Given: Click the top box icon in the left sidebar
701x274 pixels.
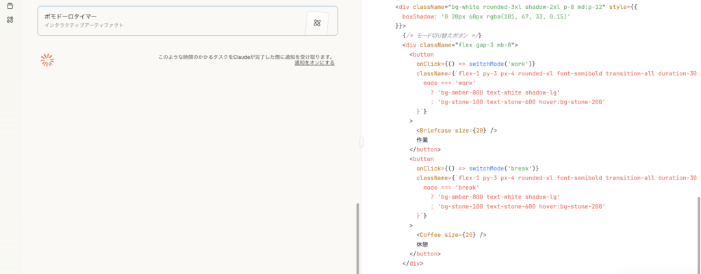Looking at the screenshot, I should click(x=10, y=6).
